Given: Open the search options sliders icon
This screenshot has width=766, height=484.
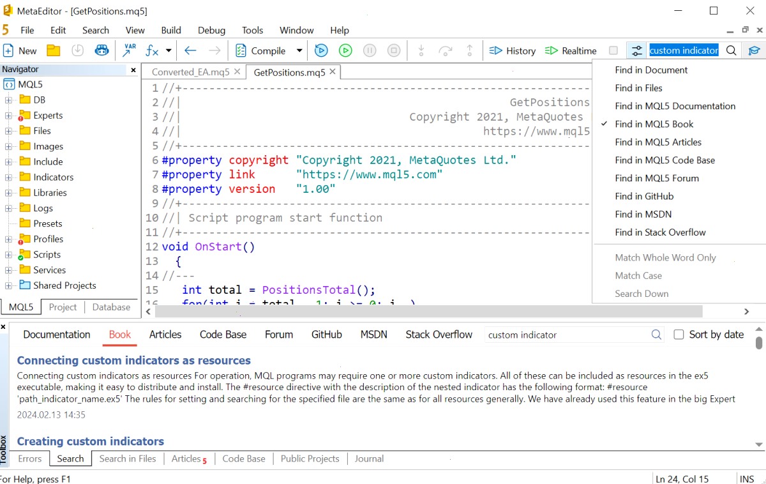Looking at the screenshot, I should pyautogui.click(x=636, y=50).
